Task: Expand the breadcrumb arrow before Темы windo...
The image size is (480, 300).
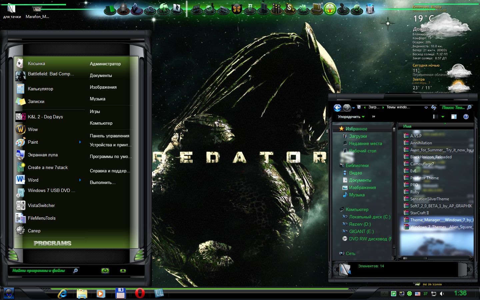Action: tap(383, 107)
